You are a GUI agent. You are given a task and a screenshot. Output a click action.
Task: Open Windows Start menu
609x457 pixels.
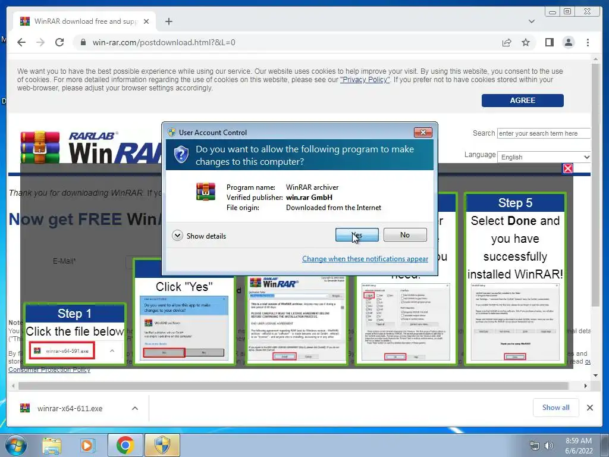click(15, 445)
